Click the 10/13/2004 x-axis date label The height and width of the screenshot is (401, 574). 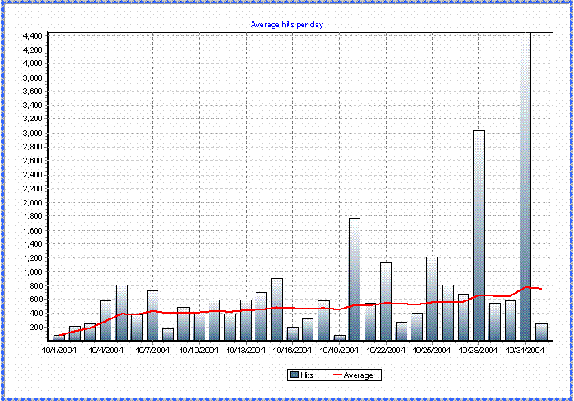coord(246,350)
